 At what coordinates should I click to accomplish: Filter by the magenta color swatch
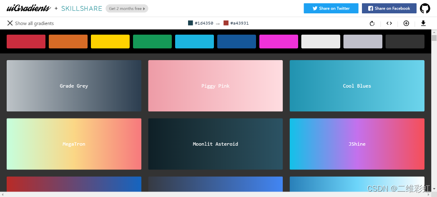(x=279, y=42)
